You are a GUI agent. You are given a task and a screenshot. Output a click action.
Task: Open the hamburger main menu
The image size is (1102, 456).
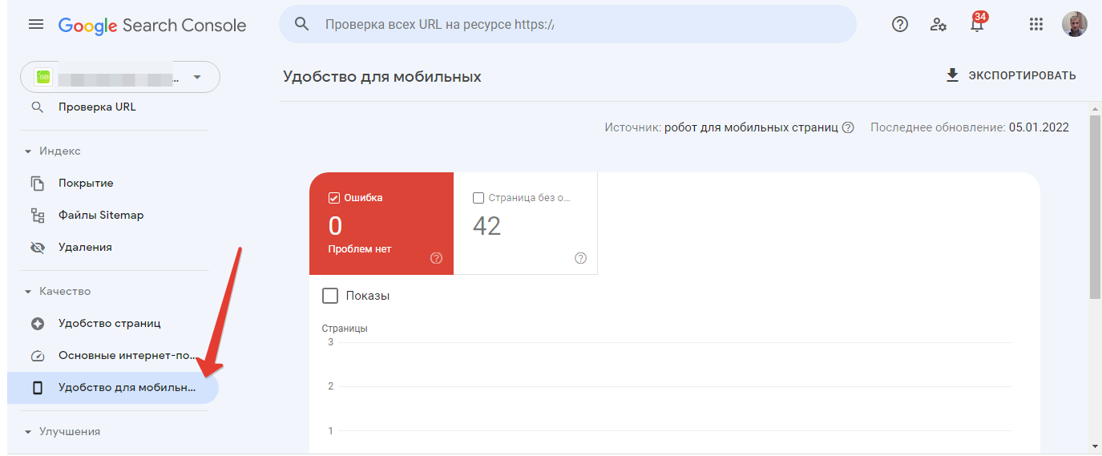point(36,25)
